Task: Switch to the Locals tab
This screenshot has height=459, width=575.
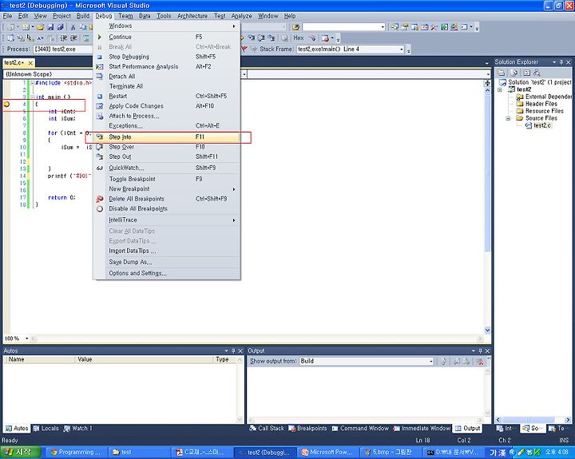Action: pos(46,429)
